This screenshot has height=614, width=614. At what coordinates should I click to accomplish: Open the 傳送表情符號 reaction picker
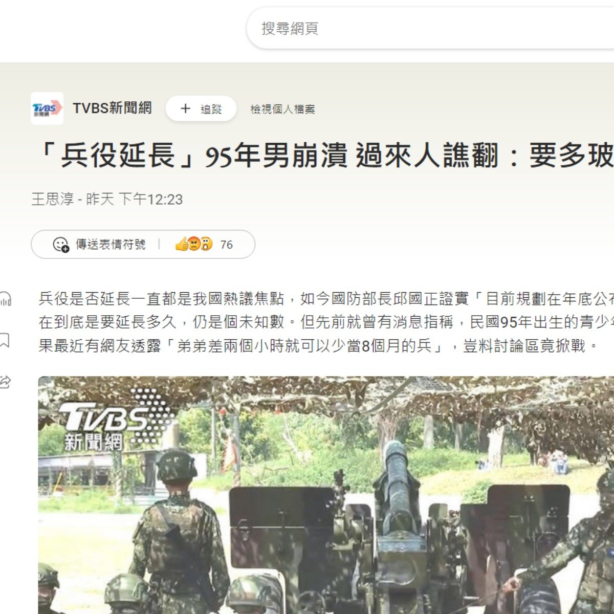[99, 244]
